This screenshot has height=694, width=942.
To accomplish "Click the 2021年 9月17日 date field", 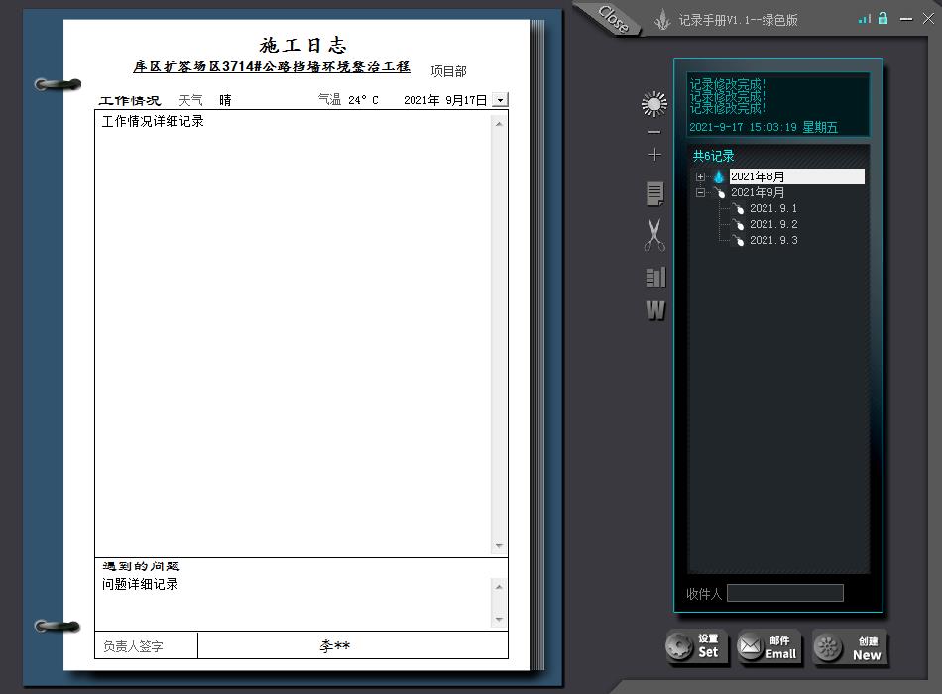I will (444, 100).
